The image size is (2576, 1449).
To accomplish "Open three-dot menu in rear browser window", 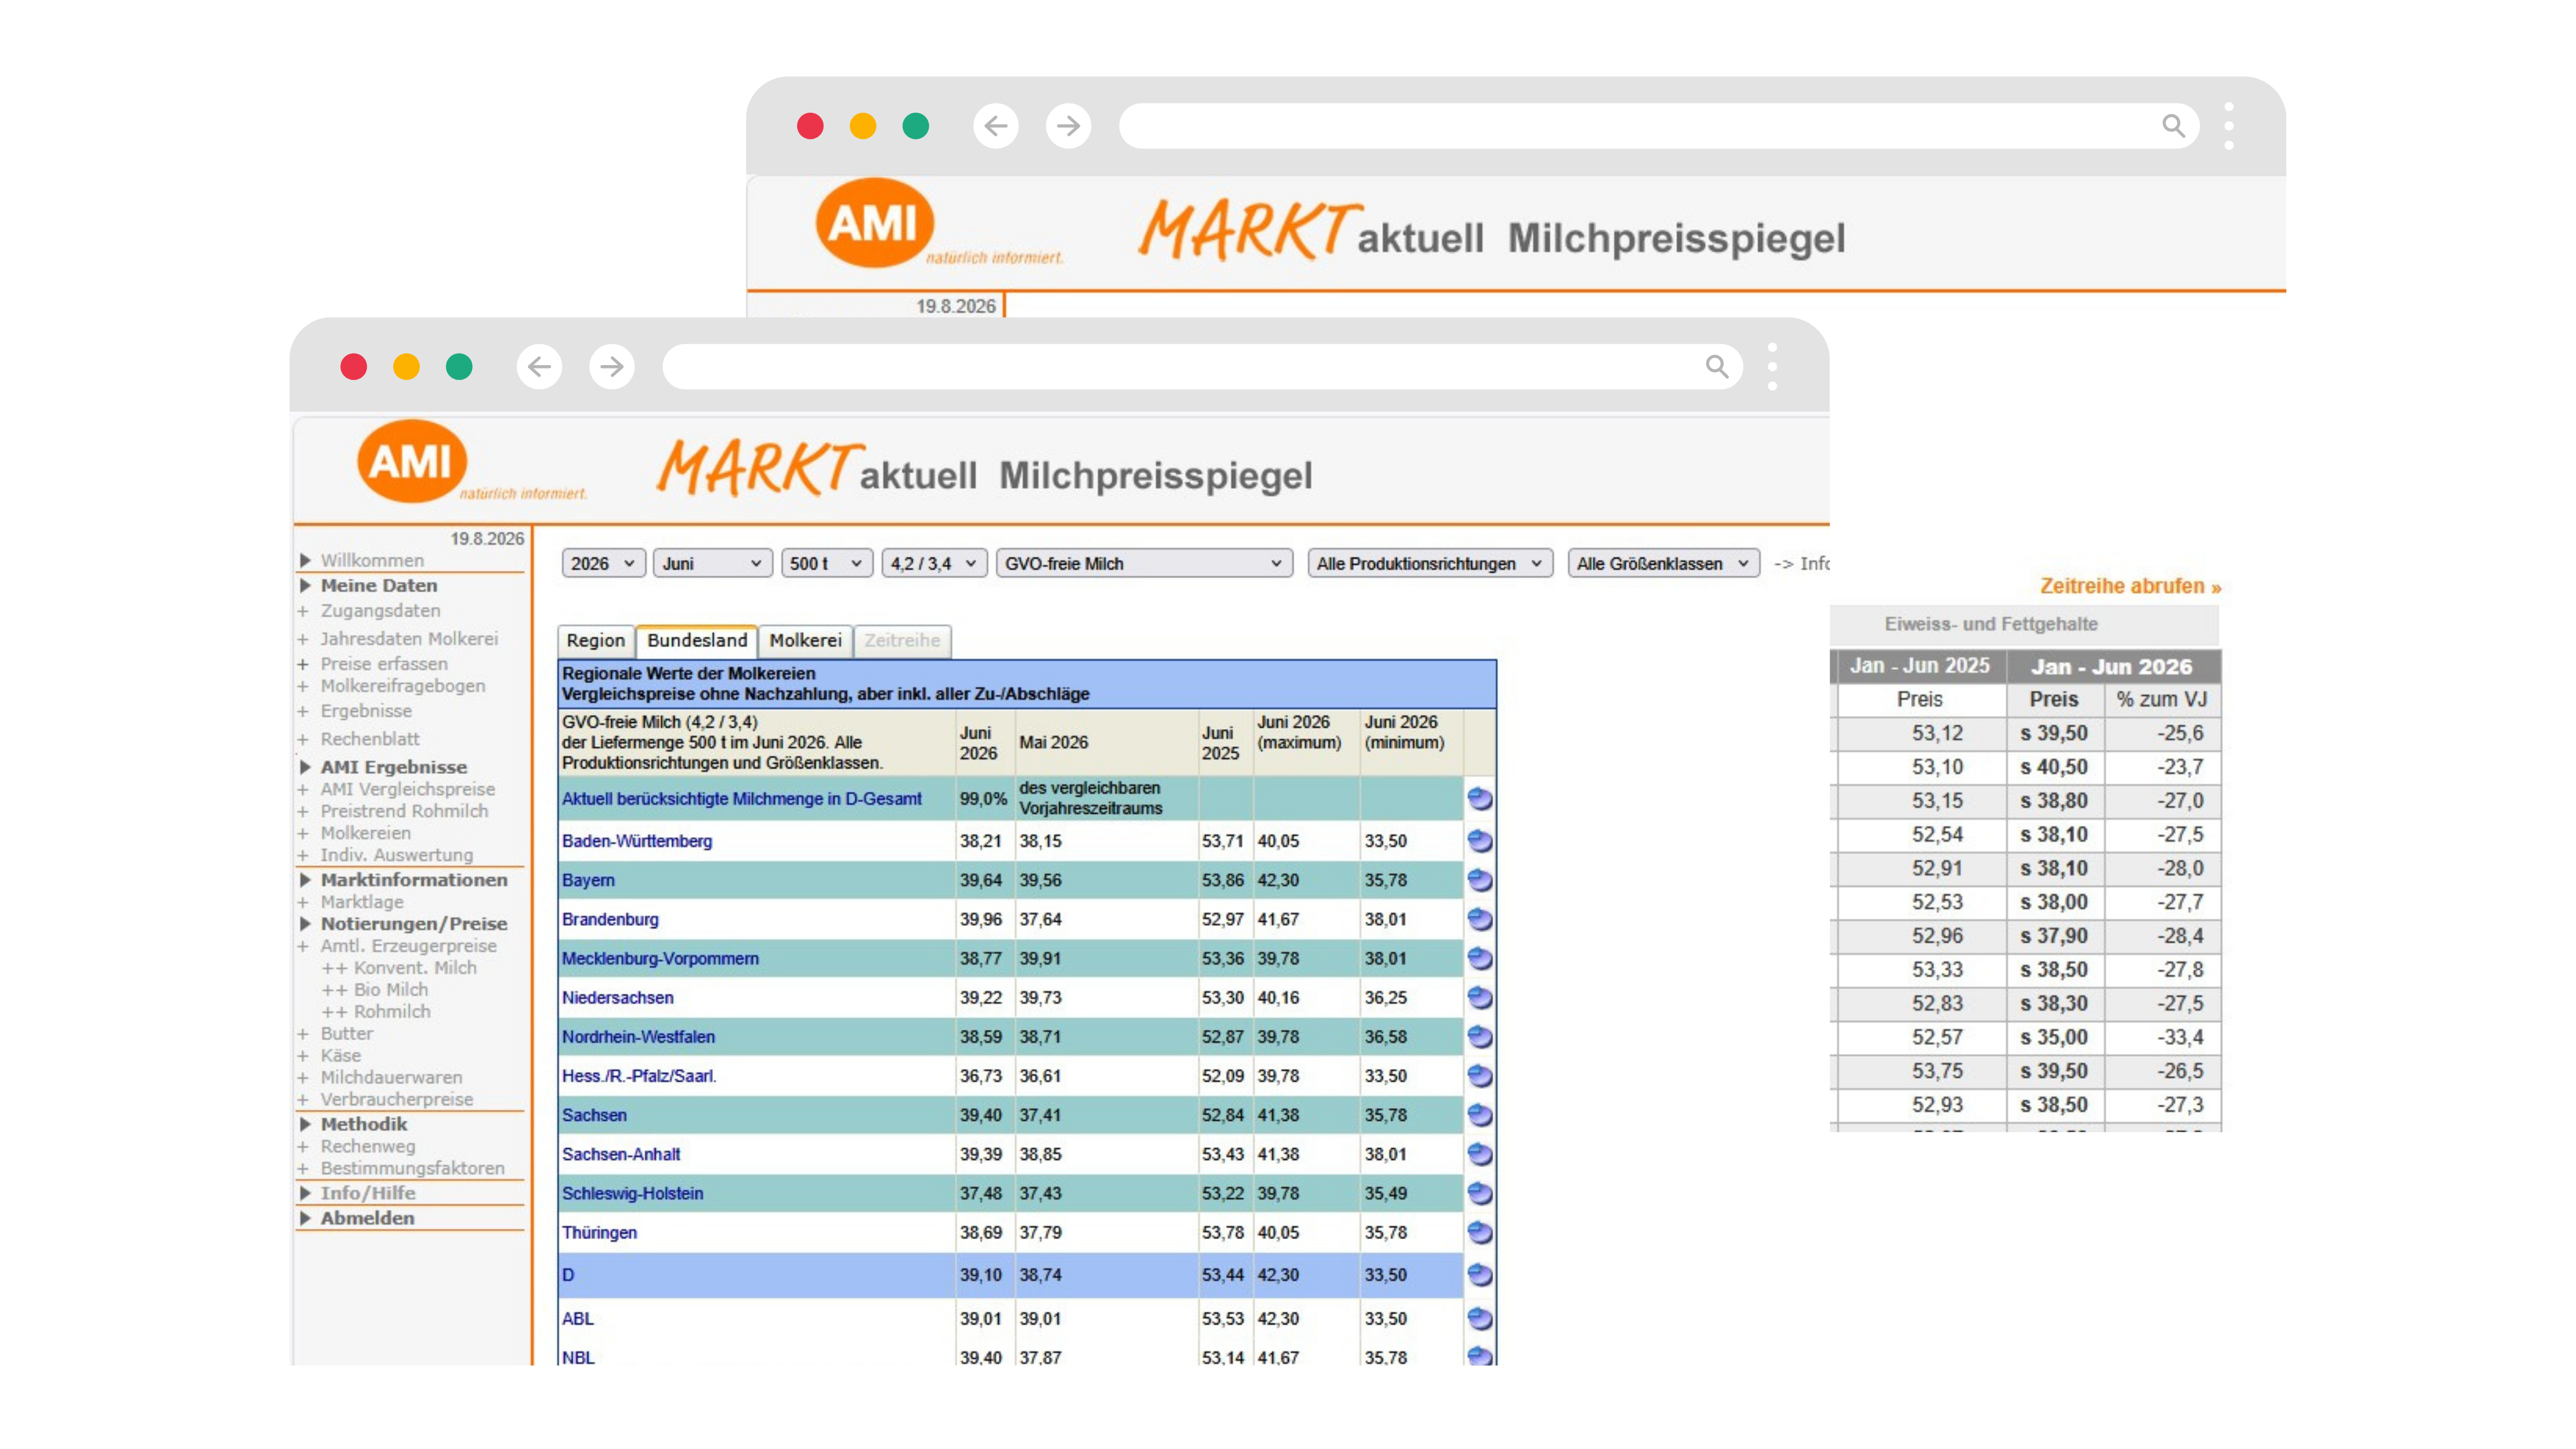I will 2229,126.
